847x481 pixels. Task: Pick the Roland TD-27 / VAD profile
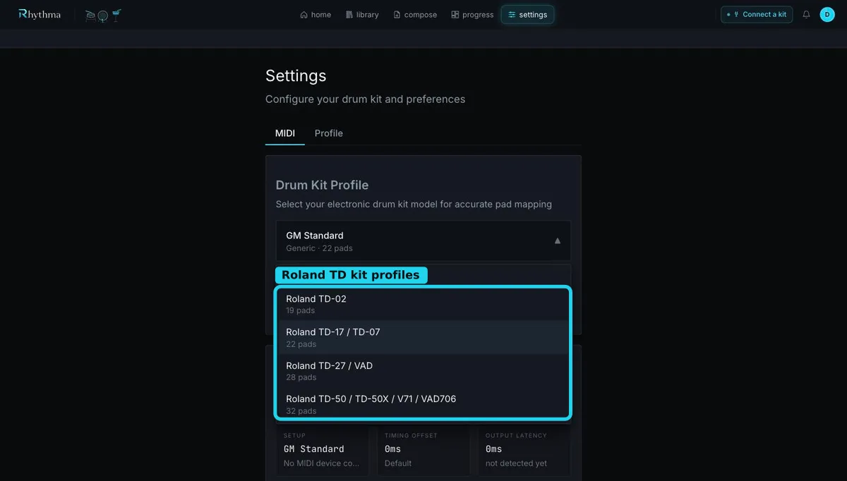pos(423,371)
